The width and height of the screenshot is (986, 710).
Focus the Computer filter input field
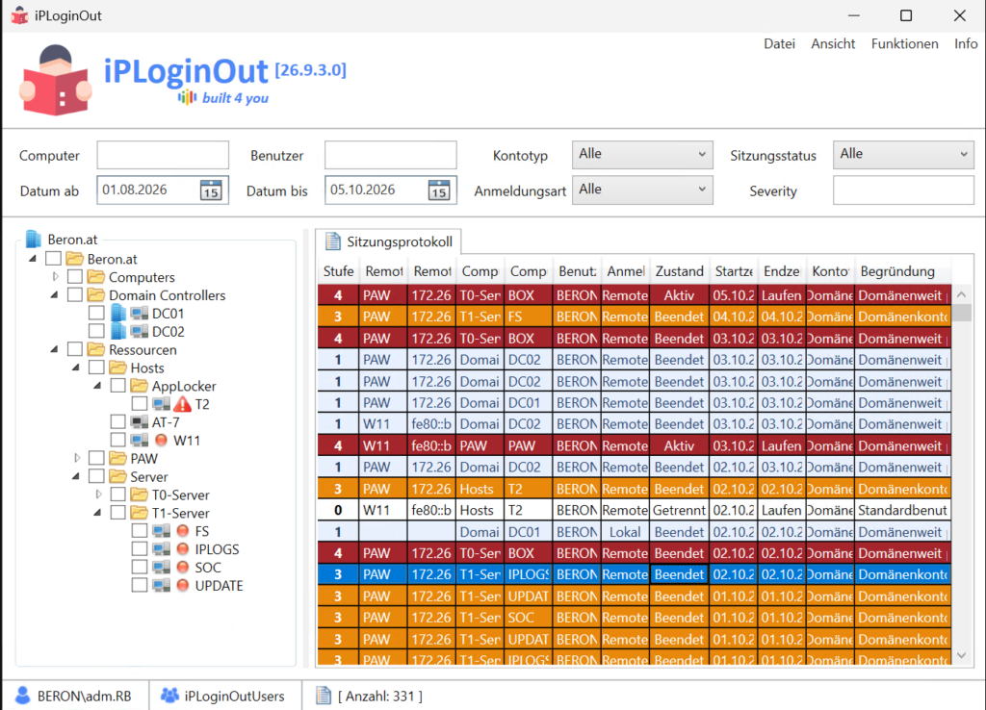[x=163, y=155]
